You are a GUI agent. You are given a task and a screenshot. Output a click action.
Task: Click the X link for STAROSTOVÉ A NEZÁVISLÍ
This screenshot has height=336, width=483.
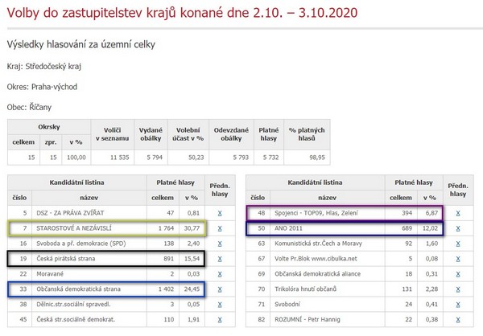tap(220, 230)
